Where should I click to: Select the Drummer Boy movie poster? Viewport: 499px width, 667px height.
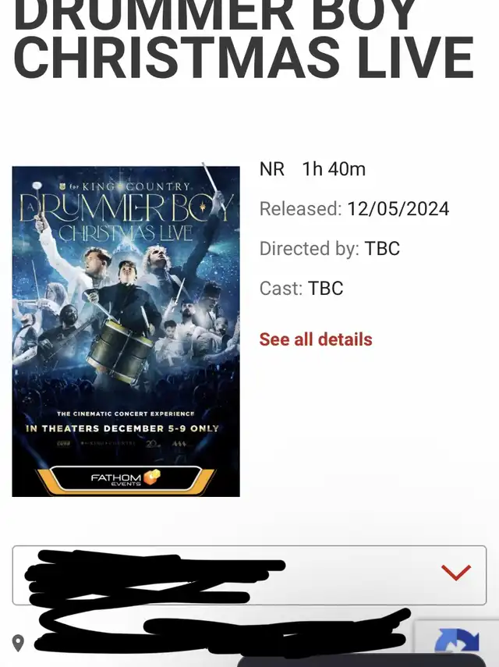tap(126, 332)
